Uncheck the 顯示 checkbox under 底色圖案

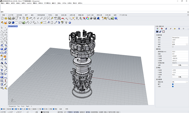point(173,84)
